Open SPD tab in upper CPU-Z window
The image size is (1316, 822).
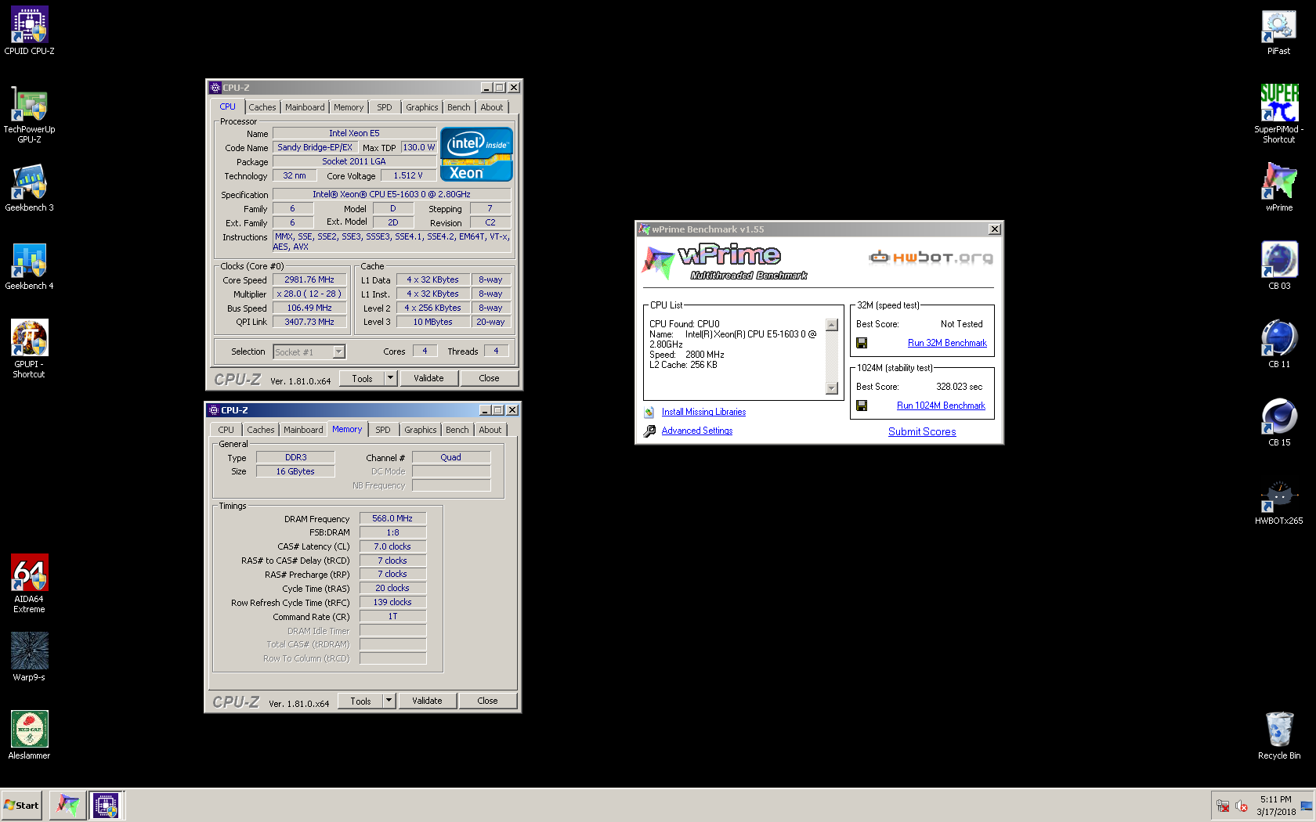coord(384,107)
